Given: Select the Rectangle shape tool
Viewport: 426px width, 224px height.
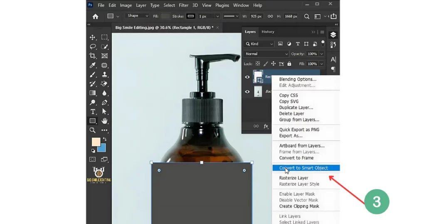Looking at the screenshot, I should [x=93, y=121].
